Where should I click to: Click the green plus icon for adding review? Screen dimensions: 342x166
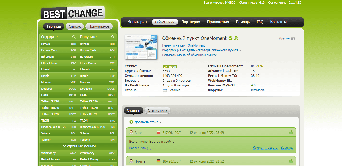[131, 122]
